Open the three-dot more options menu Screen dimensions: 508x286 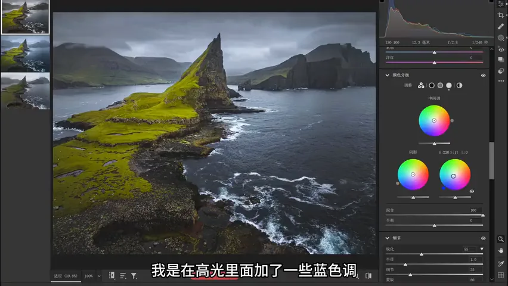tap(501, 81)
